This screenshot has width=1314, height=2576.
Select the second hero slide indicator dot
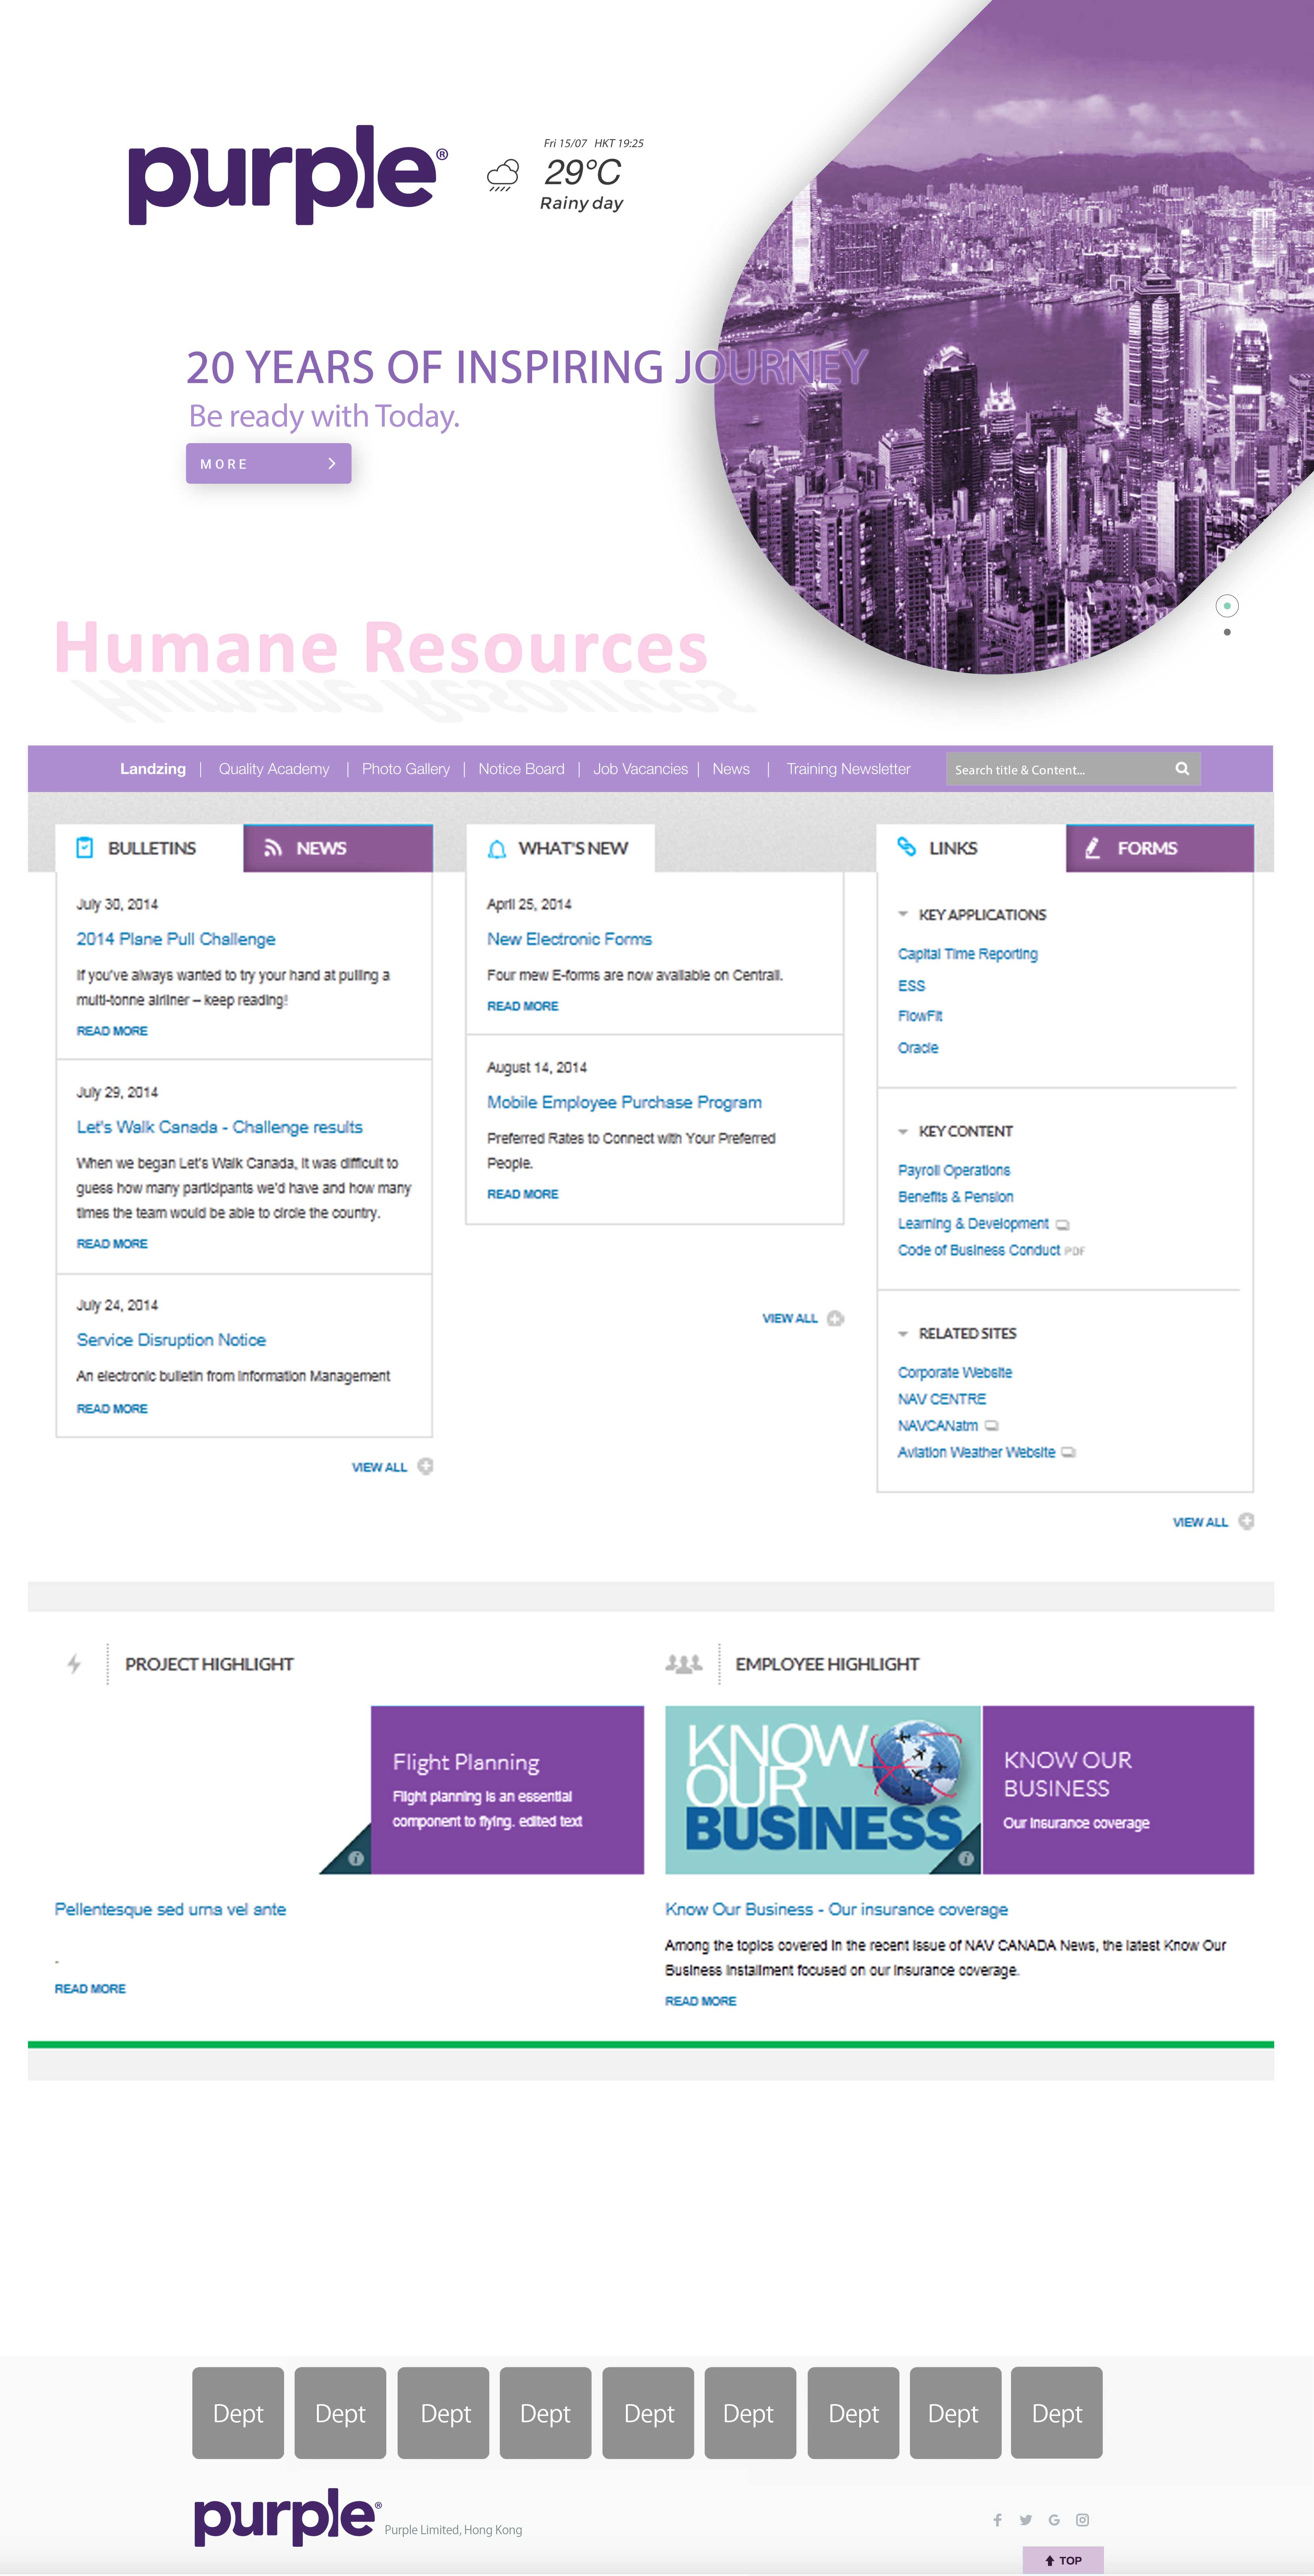click(1227, 632)
